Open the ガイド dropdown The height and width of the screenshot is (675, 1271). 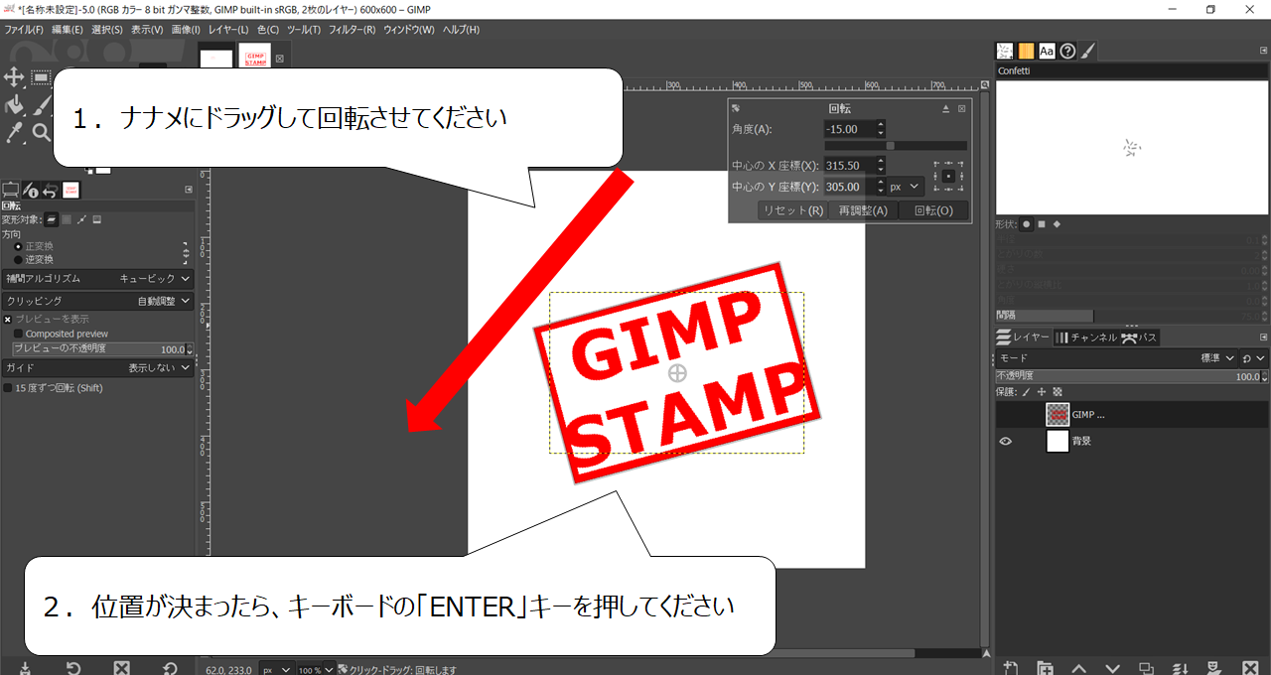click(x=97, y=367)
